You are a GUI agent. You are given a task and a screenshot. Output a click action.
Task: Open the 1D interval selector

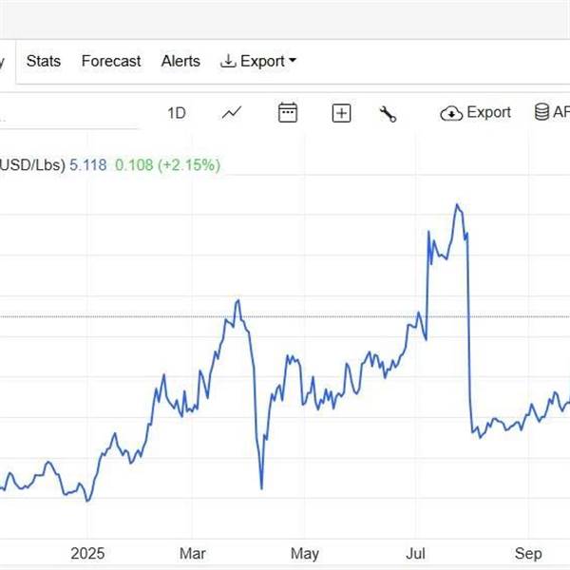[177, 113]
